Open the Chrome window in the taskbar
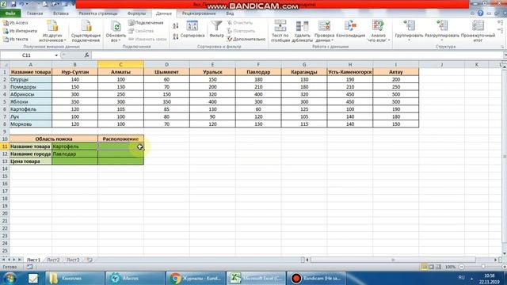The image size is (507, 285). 196,278
